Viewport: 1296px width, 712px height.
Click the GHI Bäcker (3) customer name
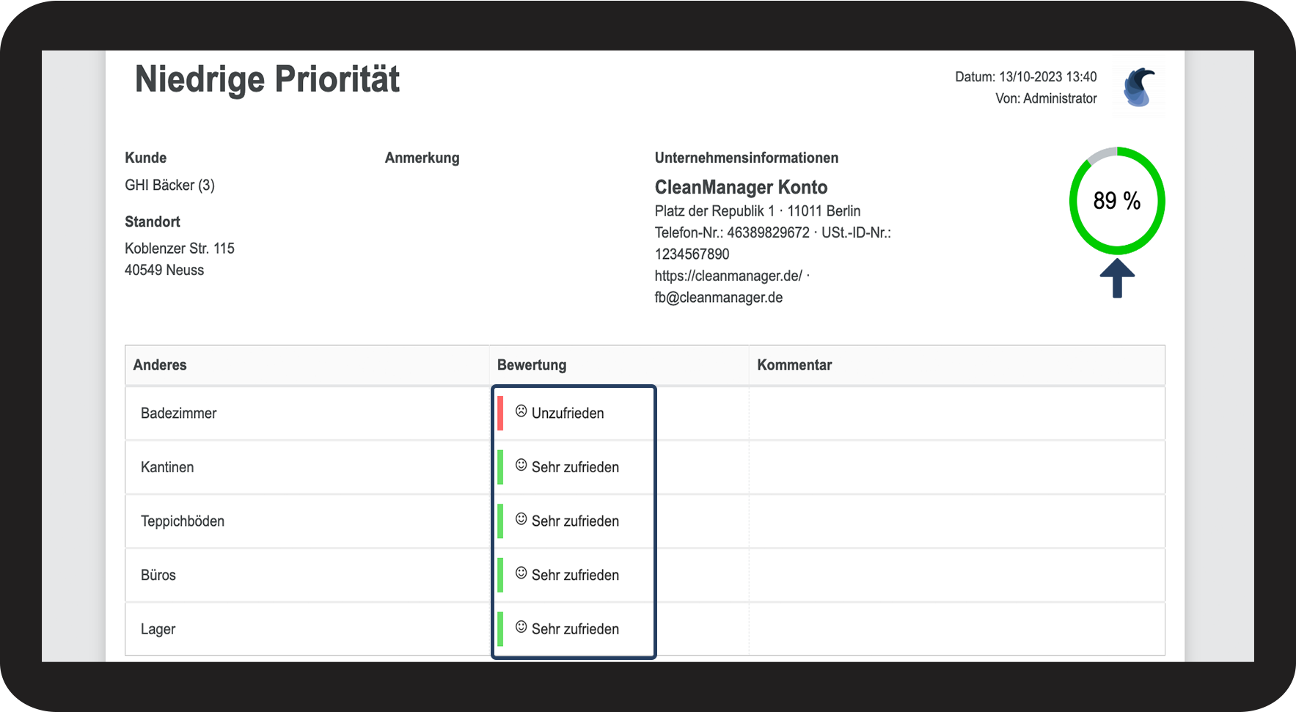[169, 186]
